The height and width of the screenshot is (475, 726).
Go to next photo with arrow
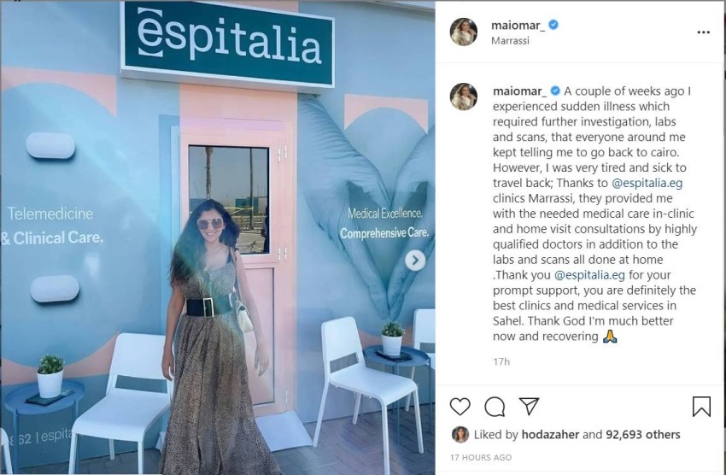pos(415,261)
